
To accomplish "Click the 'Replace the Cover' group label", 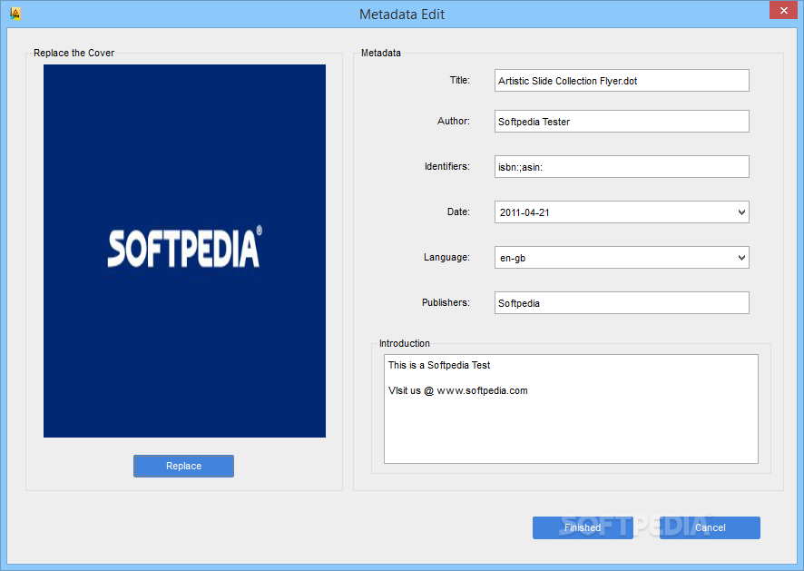I will [x=74, y=53].
